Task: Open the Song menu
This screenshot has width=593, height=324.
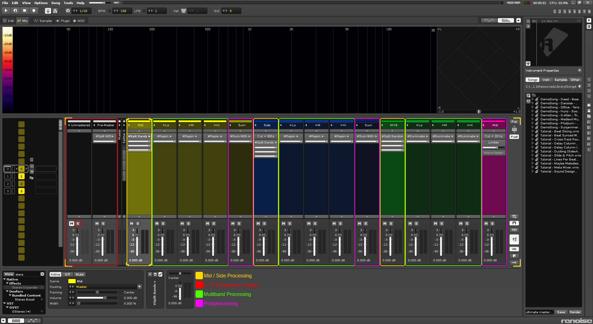Action: 56,3
